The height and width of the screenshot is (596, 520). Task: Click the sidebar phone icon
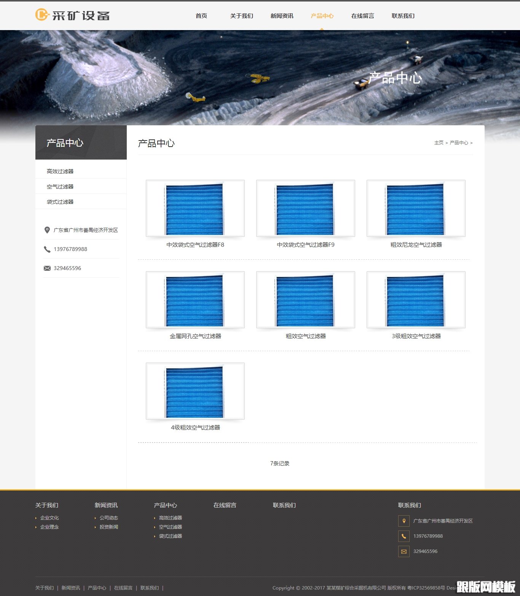click(47, 249)
